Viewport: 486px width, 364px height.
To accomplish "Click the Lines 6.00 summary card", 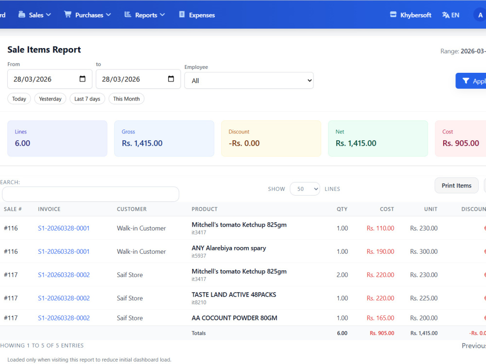I will (57, 138).
